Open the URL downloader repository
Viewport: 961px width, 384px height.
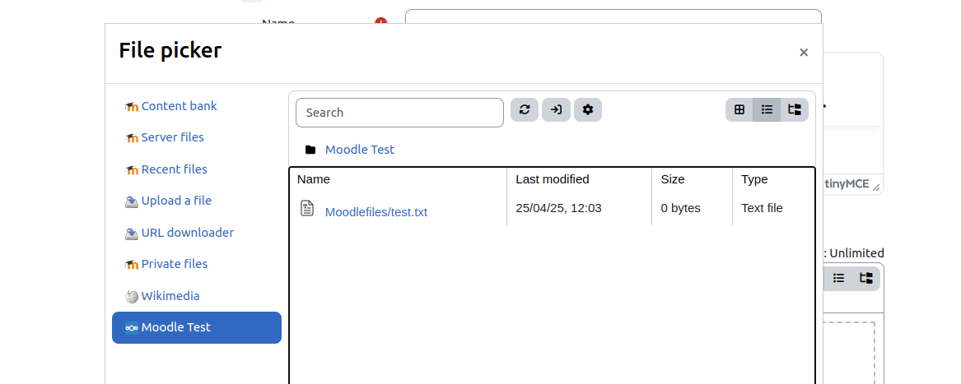point(188,233)
